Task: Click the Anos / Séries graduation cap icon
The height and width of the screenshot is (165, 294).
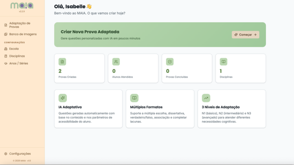Action: pyautogui.click(x=6, y=63)
